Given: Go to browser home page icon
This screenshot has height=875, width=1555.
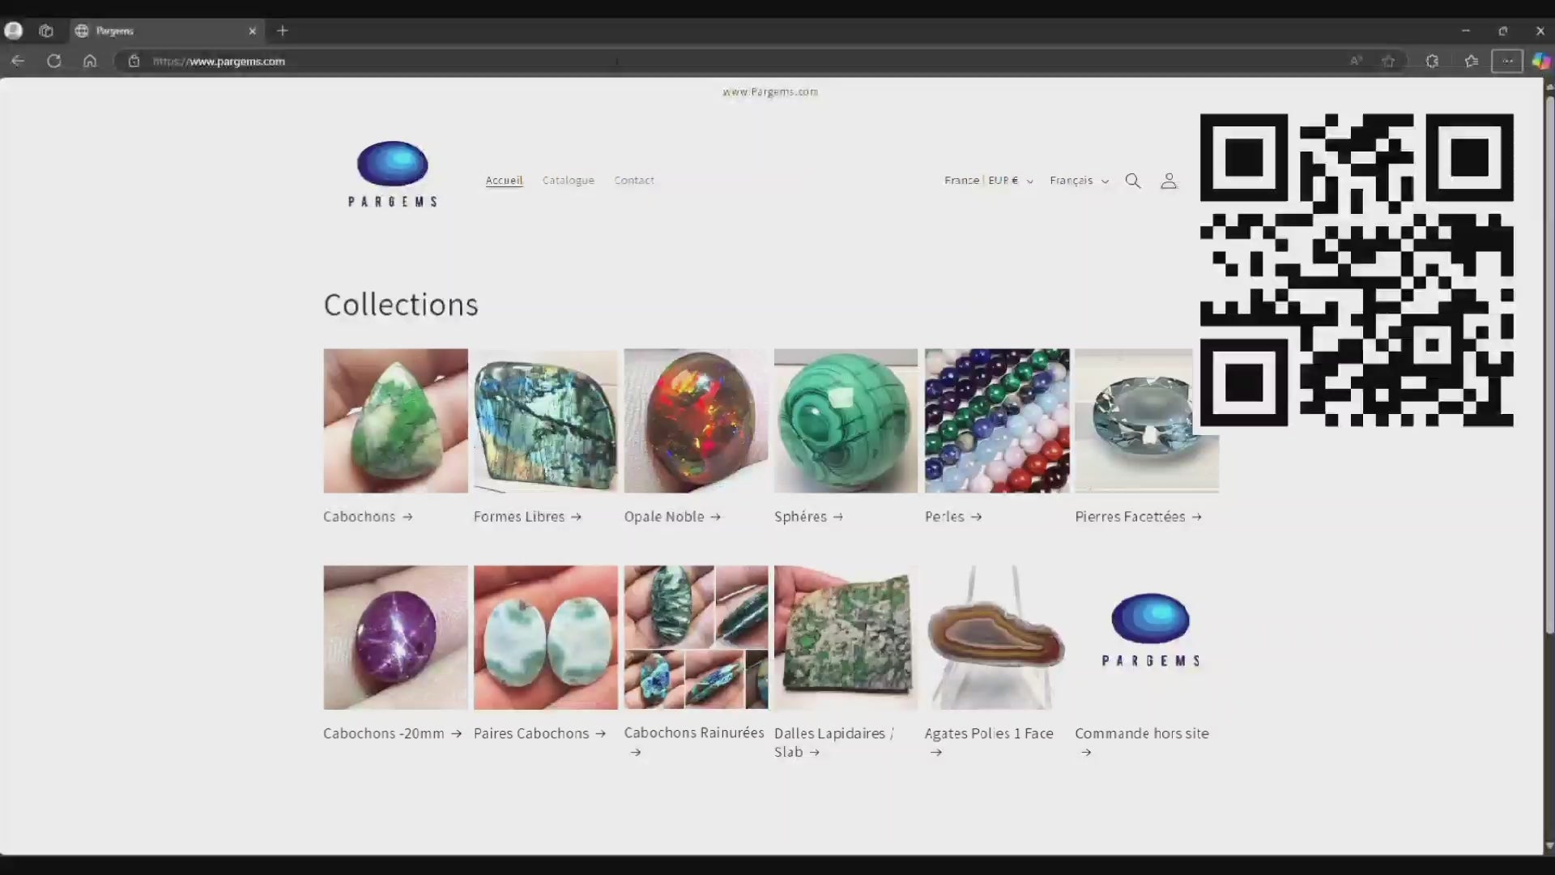Looking at the screenshot, I should (90, 61).
